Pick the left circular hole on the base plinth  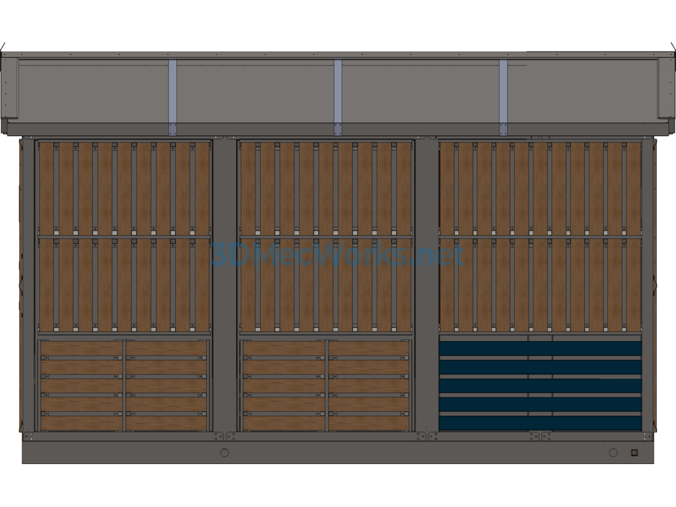(224, 453)
